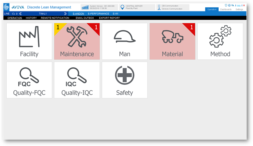This screenshot has height=146, width=253.
Task: Open the E-WI module
Action: 116,14
